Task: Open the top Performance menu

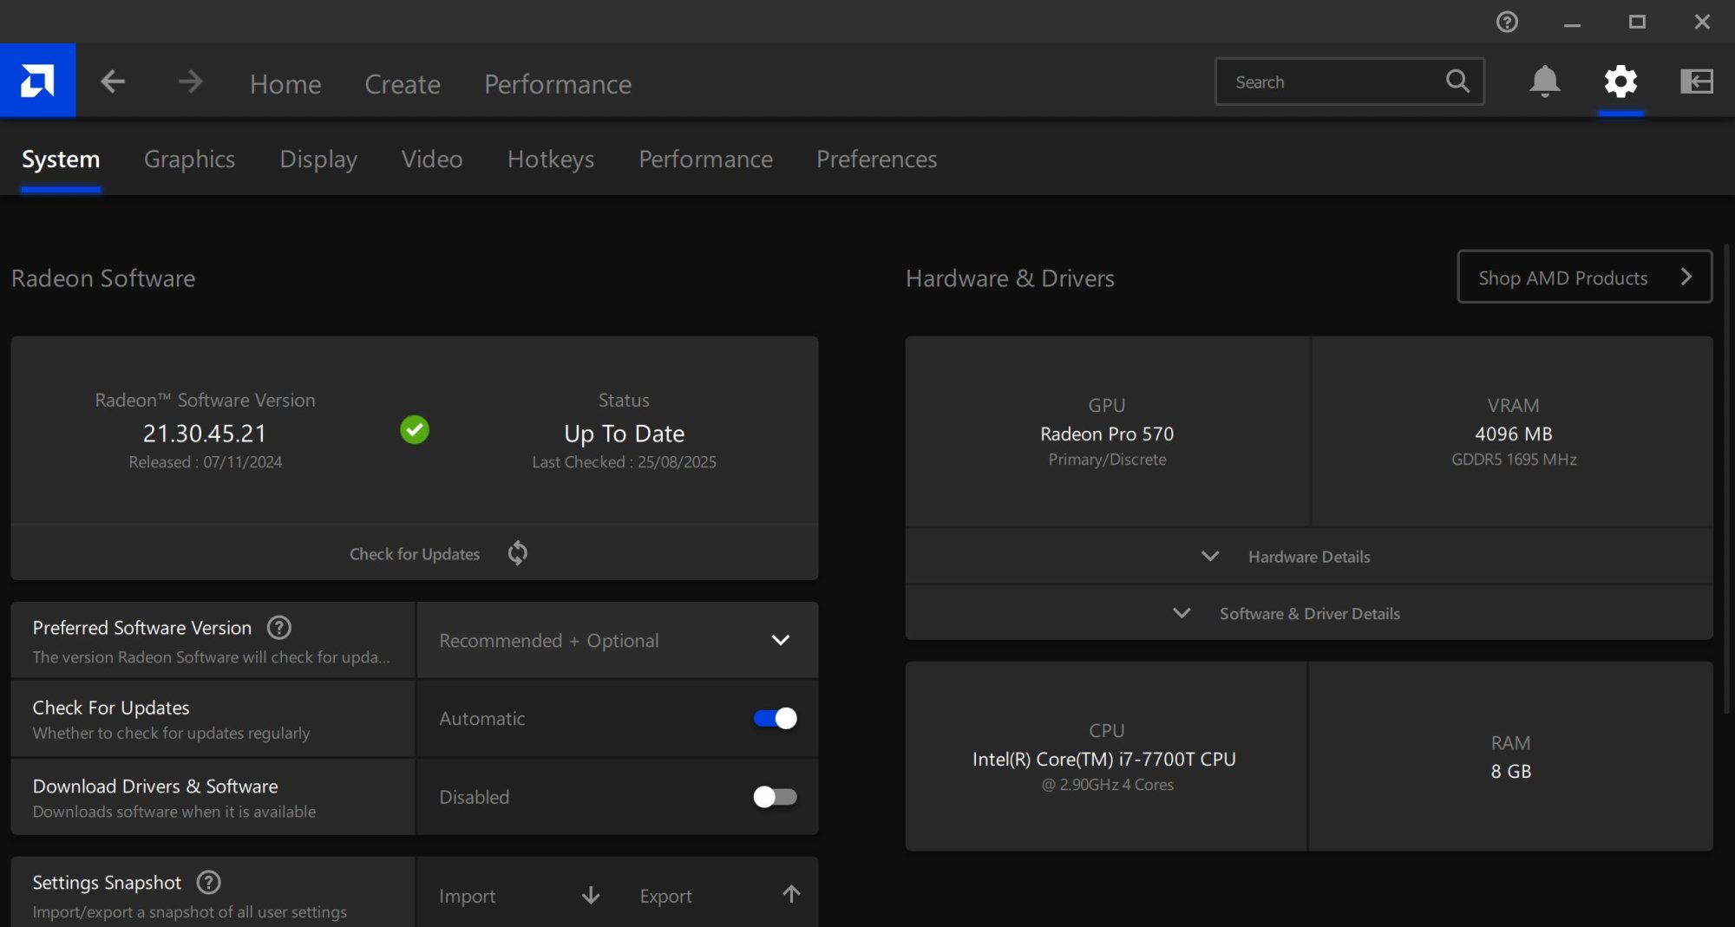Action: (x=558, y=84)
